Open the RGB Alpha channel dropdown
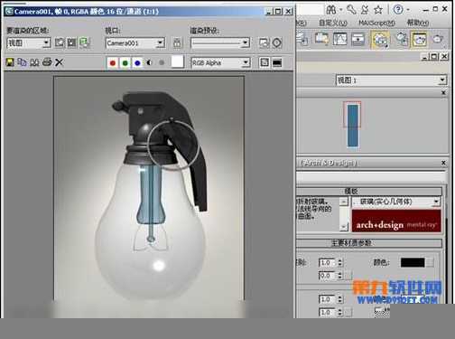This screenshot has width=455, height=339. click(x=220, y=62)
